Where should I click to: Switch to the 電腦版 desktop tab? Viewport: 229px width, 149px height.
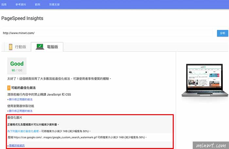(x=47, y=47)
